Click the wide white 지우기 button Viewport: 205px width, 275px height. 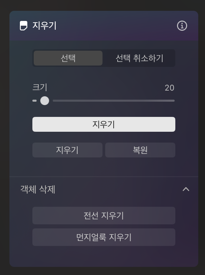click(x=104, y=124)
